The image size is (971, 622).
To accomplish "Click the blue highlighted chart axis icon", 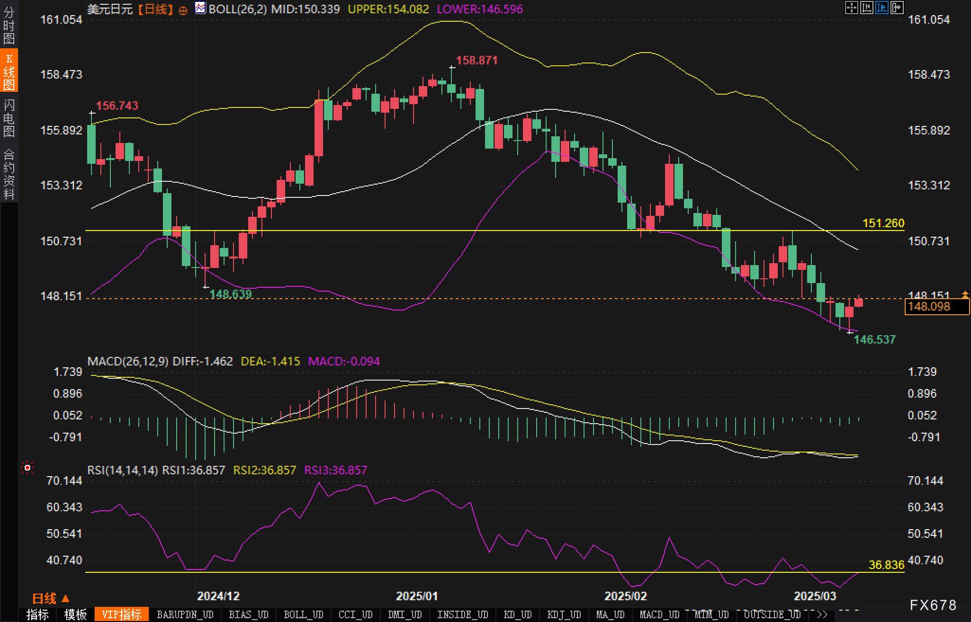I will pos(881,8).
